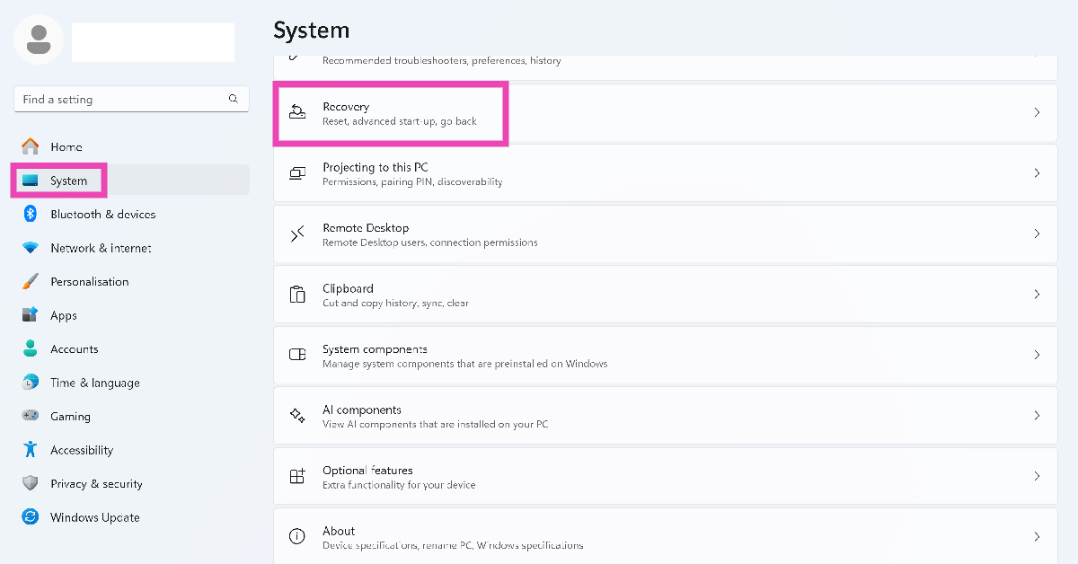Click the System components icon
This screenshot has height=564, width=1078.
click(297, 356)
